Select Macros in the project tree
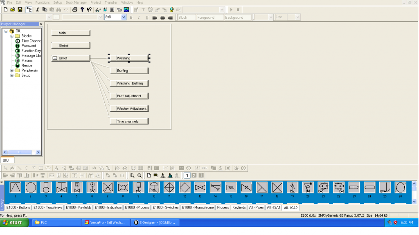This screenshot has width=419, height=235. coord(27,60)
